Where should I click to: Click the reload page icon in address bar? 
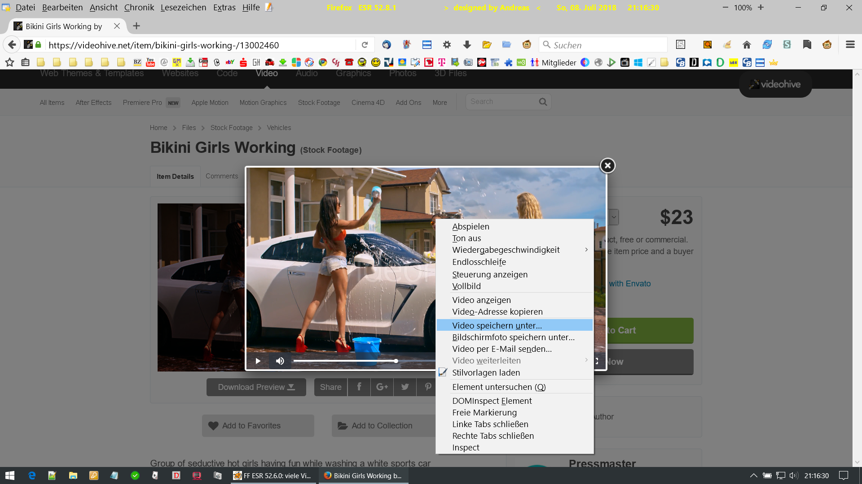pyautogui.click(x=365, y=45)
